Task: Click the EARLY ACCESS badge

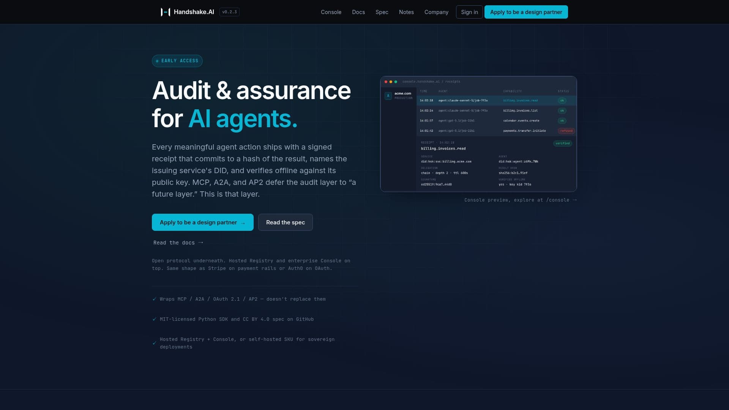Action: (x=177, y=61)
